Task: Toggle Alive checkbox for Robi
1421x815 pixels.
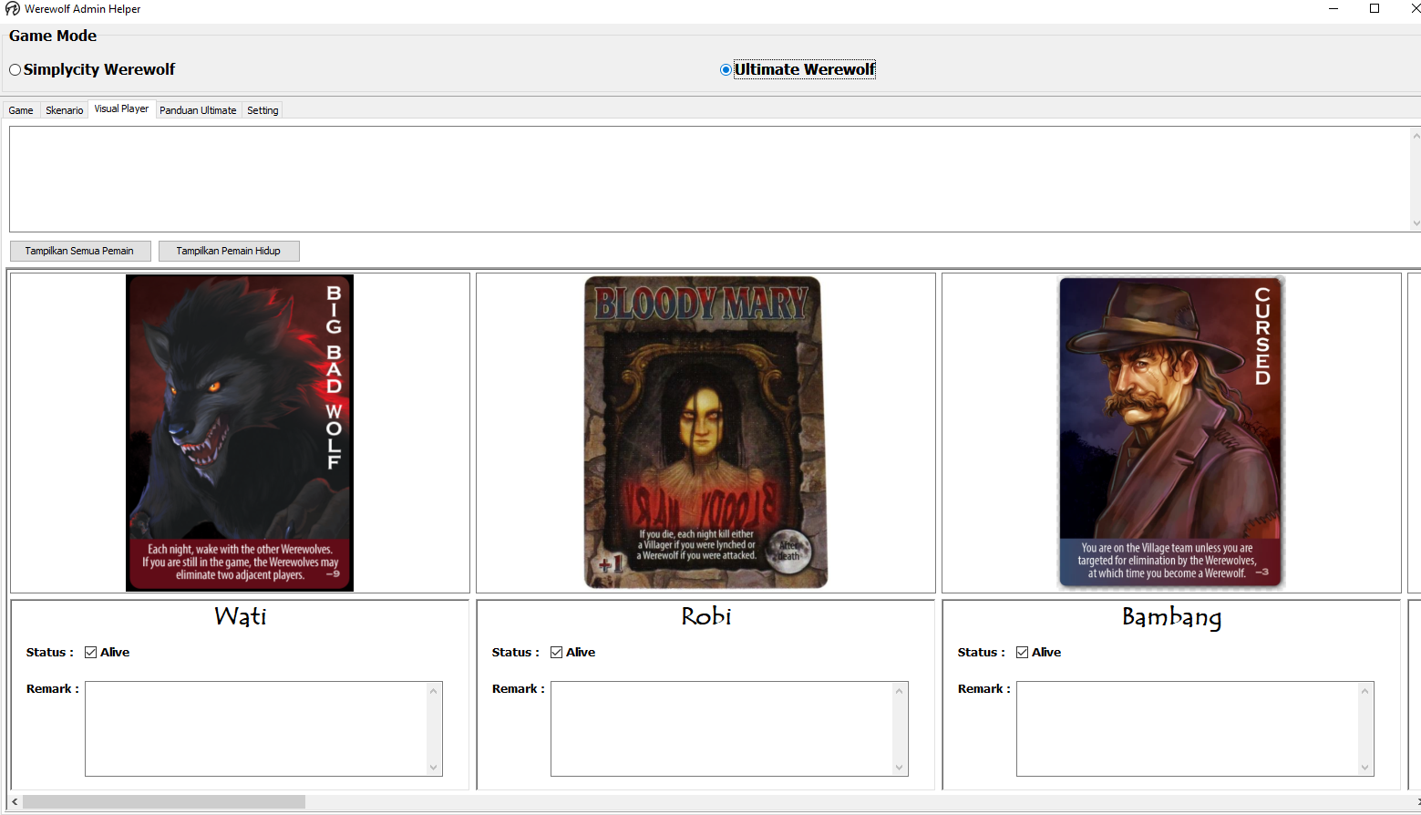Action: pyautogui.click(x=557, y=653)
